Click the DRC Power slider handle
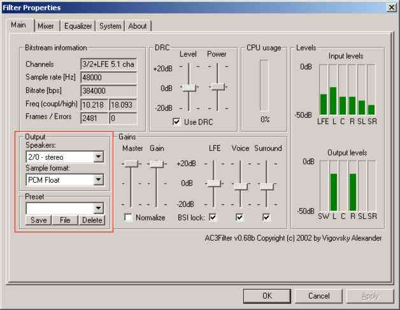Image resolution: width=400 pixels, height=310 pixels. (x=217, y=86)
